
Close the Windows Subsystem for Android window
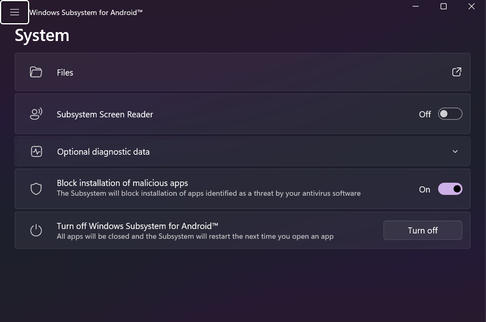tap(471, 6)
